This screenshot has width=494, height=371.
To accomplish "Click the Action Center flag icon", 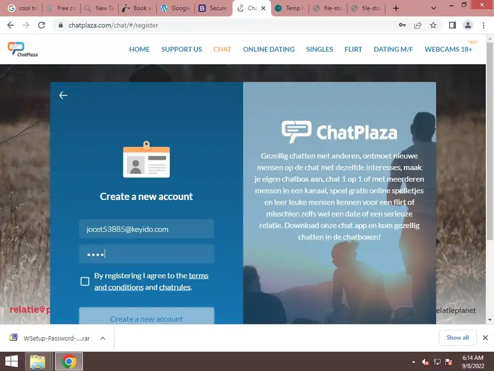I will (x=449, y=362).
